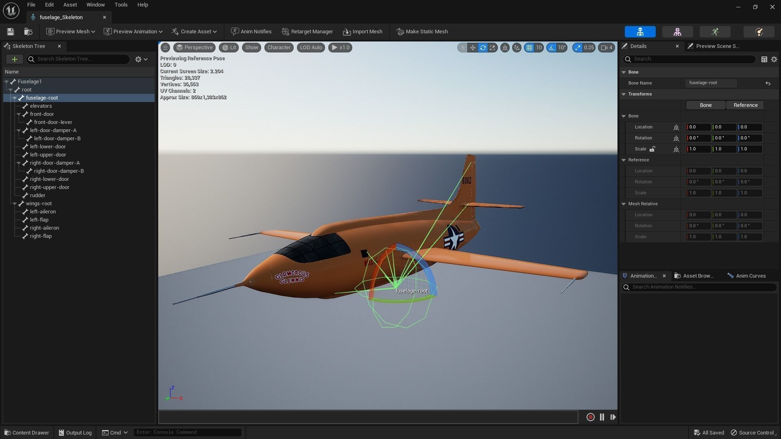Open the Preview Animation dropdown
781x439 pixels.
[133, 32]
